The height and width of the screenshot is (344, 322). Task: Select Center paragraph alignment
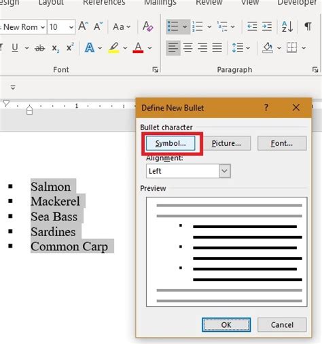click(x=188, y=47)
